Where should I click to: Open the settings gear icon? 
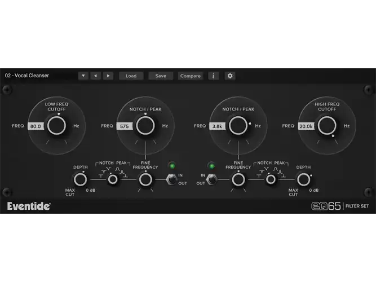(x=230, y=76)
